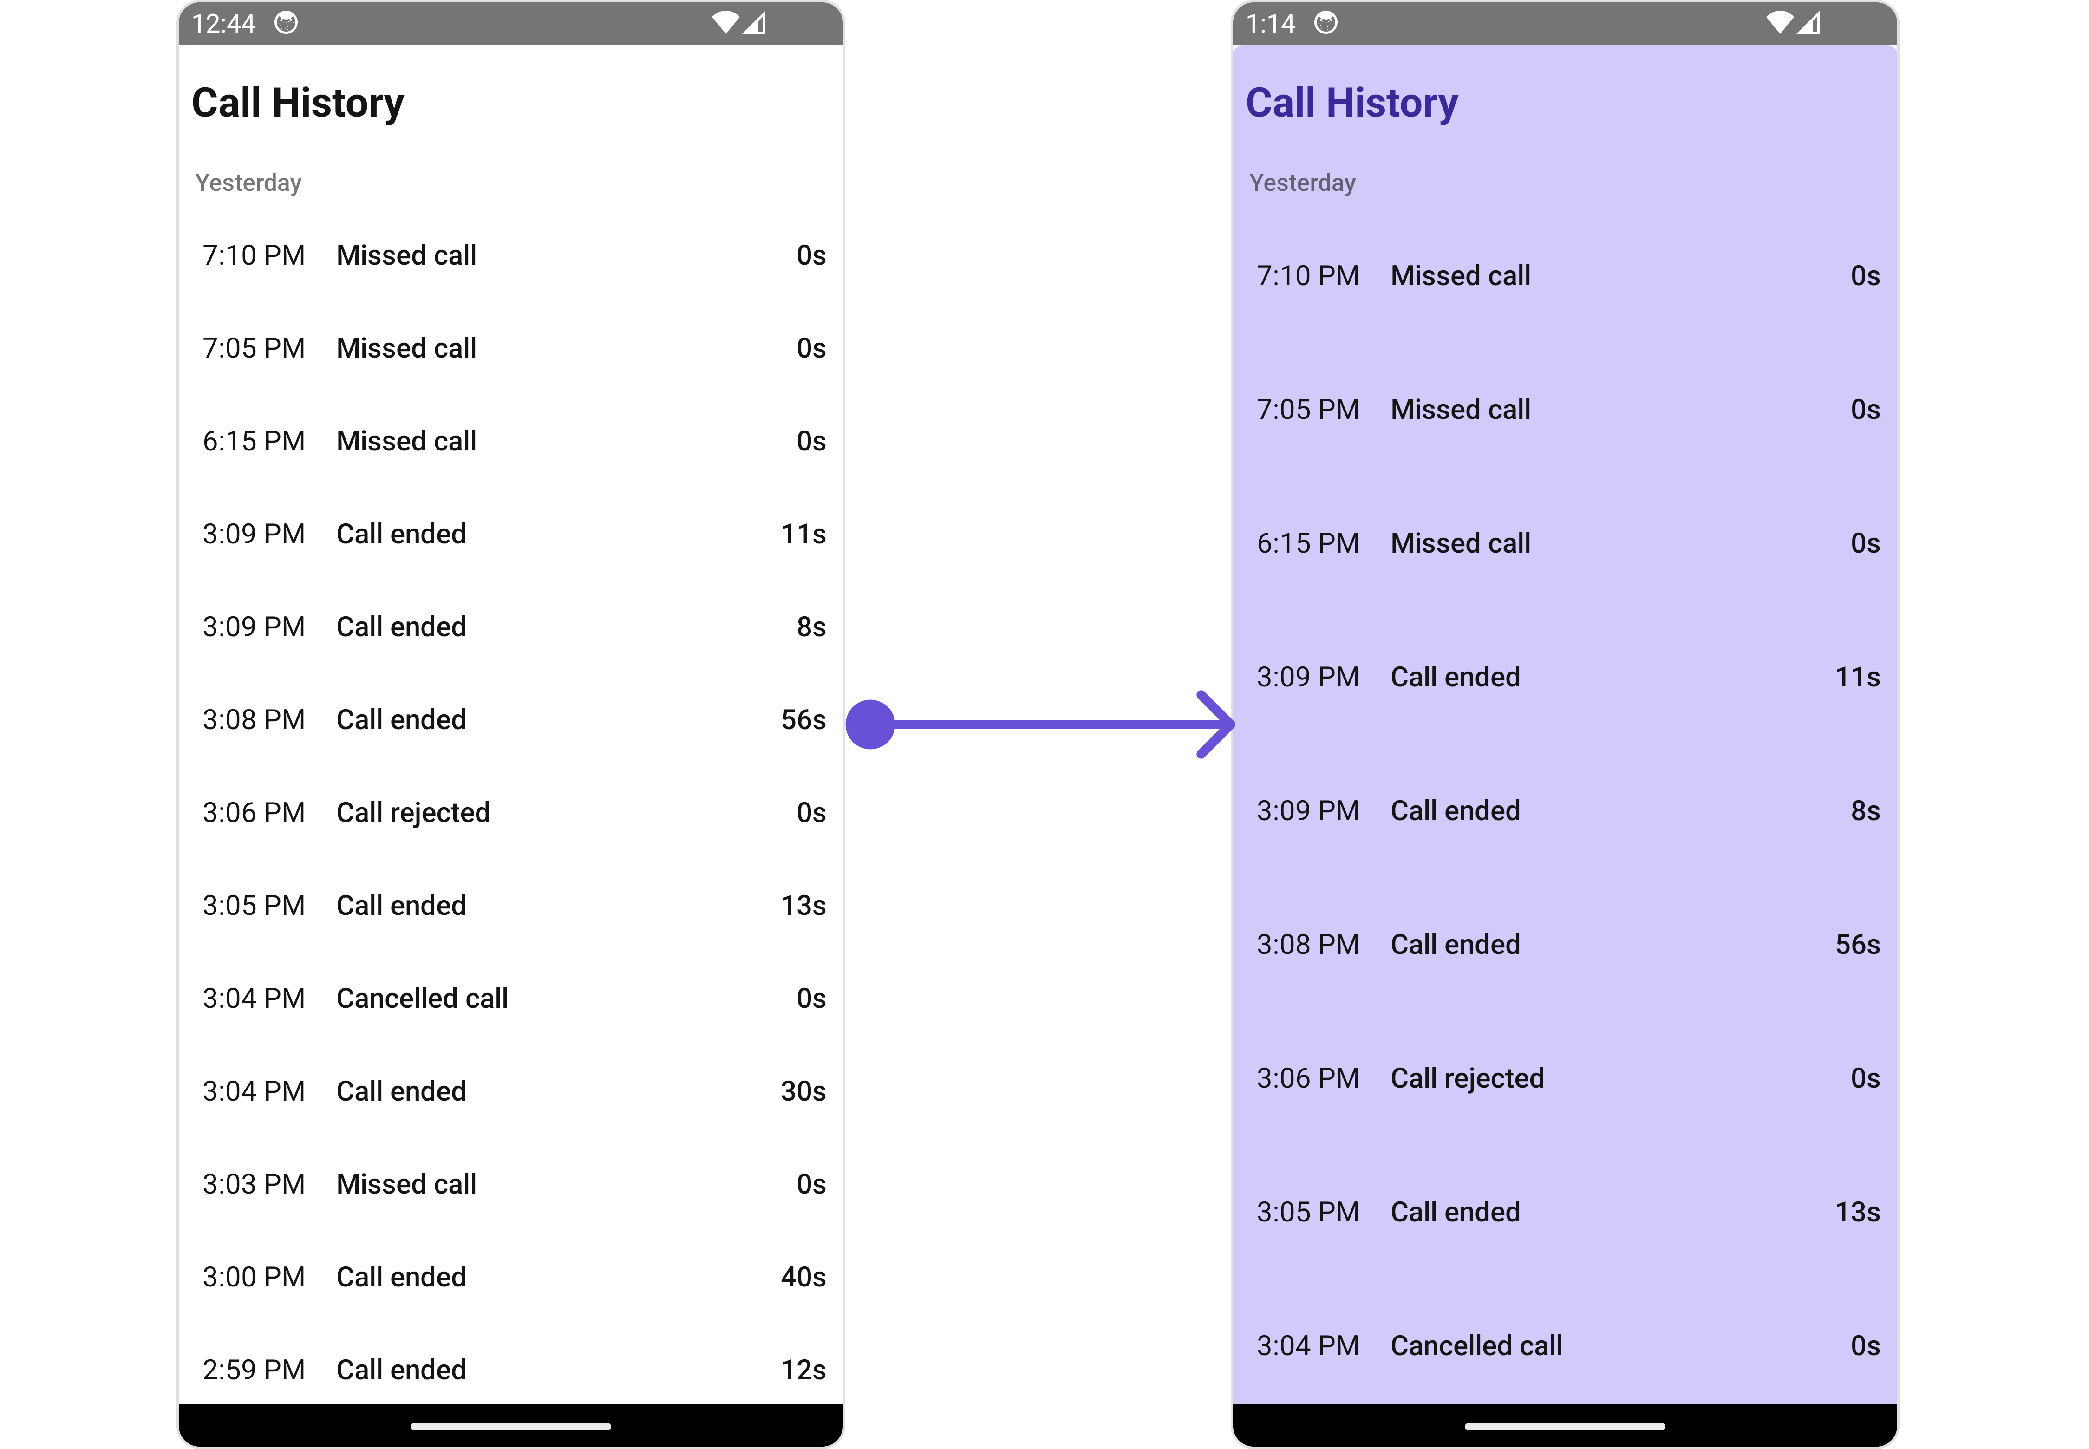2089x1449 pixels.
Task: Tap the cat face icon in right status bar
Action: click(x=1325, y=23)
